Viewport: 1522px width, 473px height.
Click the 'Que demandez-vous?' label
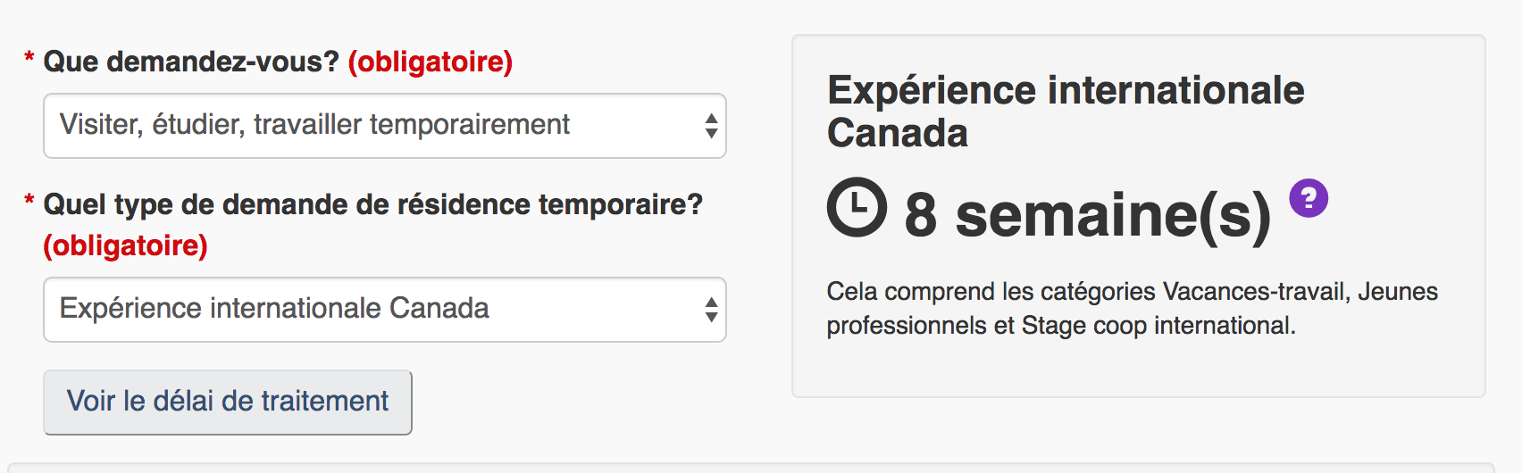point(191,62)
